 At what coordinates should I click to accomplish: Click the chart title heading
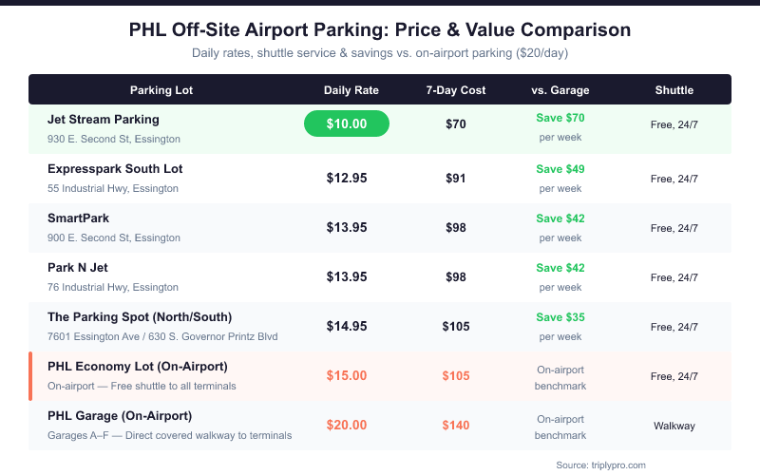point(380,30)
